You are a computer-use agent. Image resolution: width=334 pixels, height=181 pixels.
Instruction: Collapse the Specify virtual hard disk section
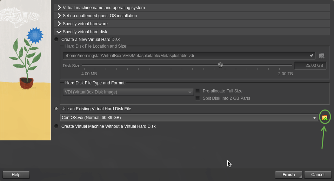tap(192, 32)
